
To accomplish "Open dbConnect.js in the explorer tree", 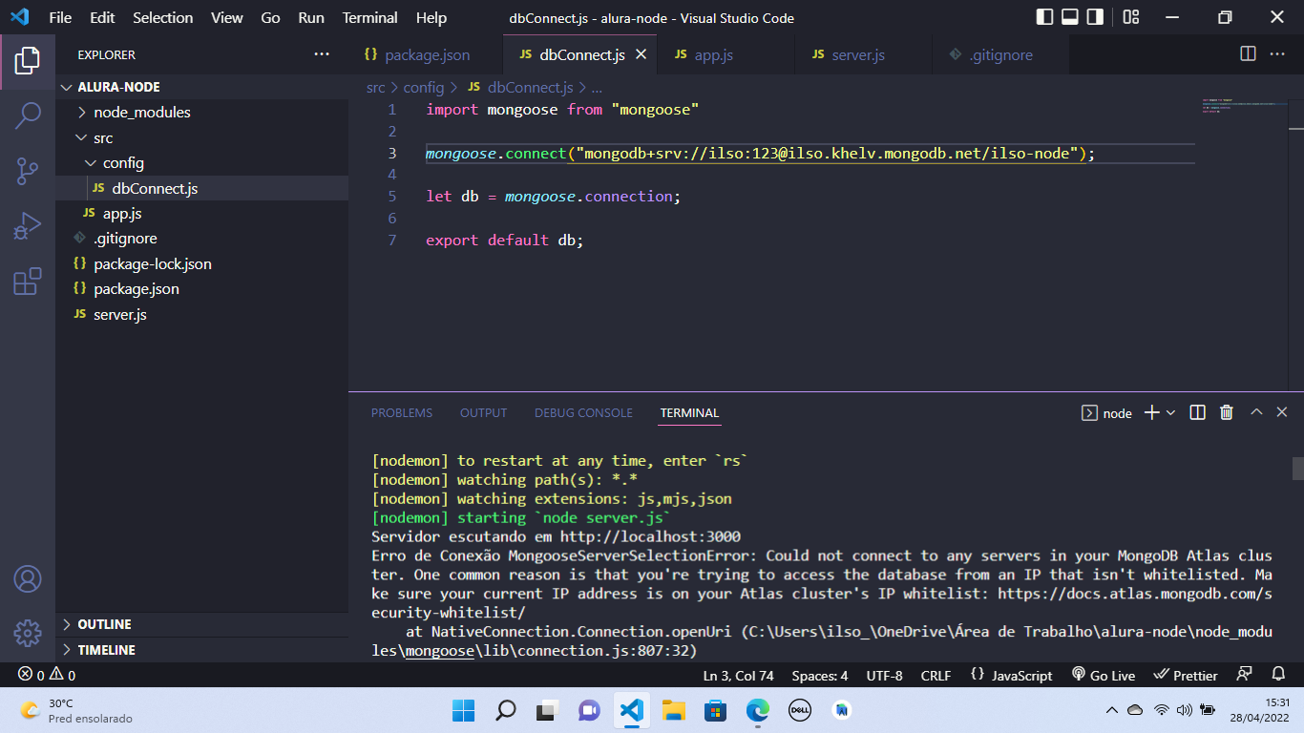I will coord(201,188).
